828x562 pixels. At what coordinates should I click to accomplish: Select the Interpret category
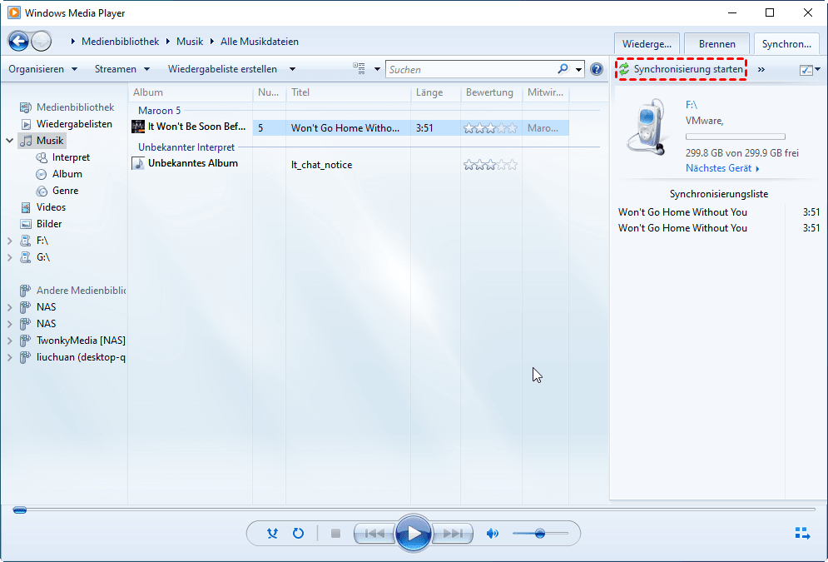(71, 157)
